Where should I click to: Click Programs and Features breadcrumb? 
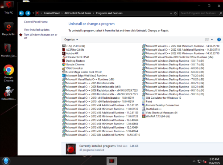(x=109, y=13)
